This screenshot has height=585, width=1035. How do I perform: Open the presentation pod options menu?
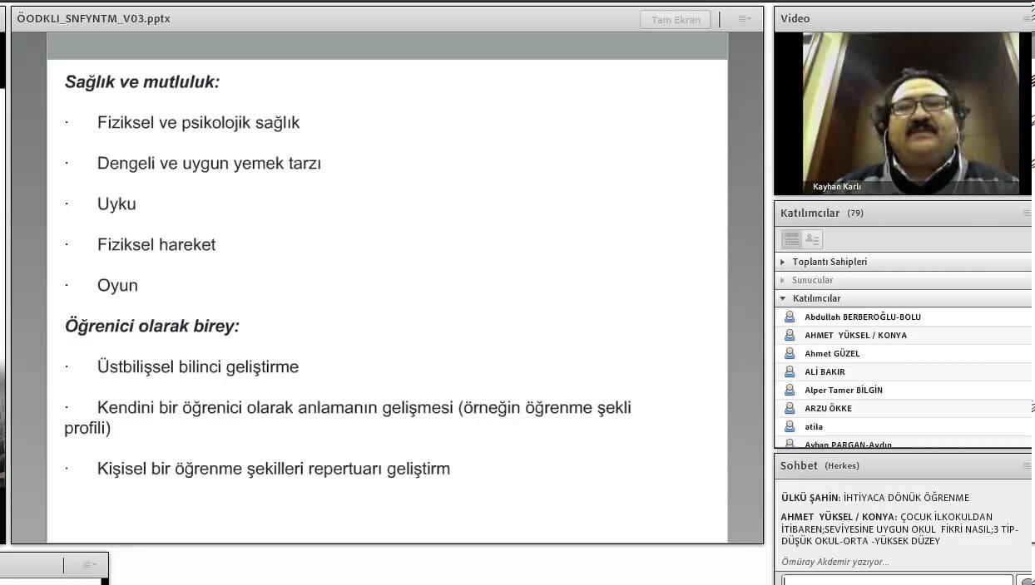pos(744,19)
